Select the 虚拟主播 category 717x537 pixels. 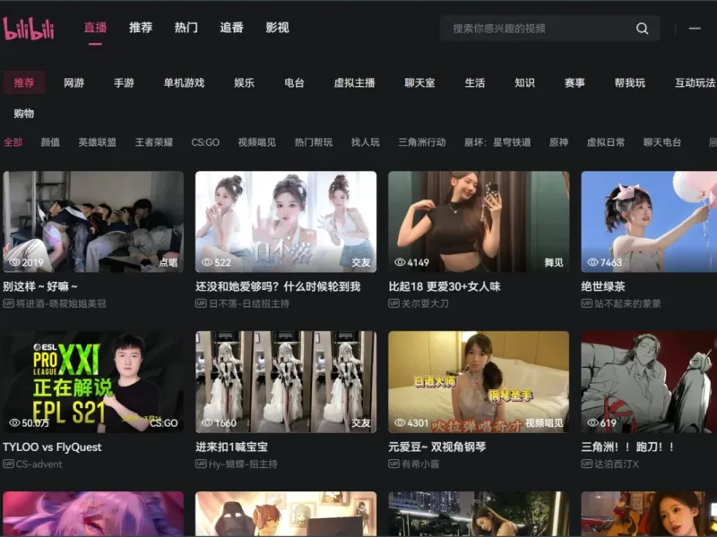click(x=354, y=82)
